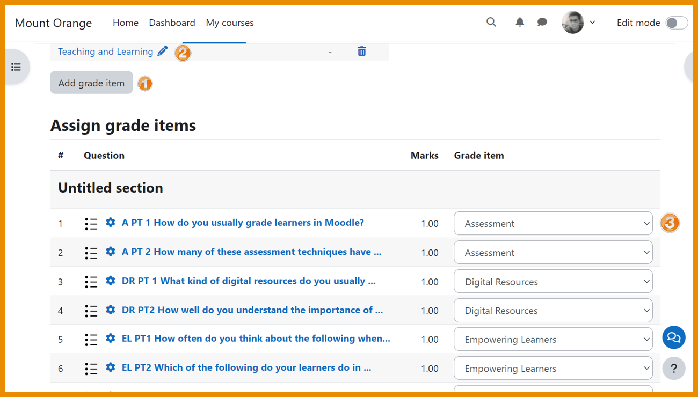Open the messages chat icon
This screenshot has height=397, width=698.
tap(542, 22)
